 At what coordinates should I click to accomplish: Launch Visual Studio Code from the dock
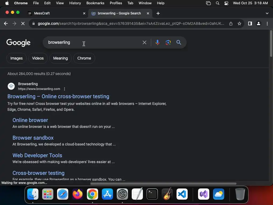(182, 194)
